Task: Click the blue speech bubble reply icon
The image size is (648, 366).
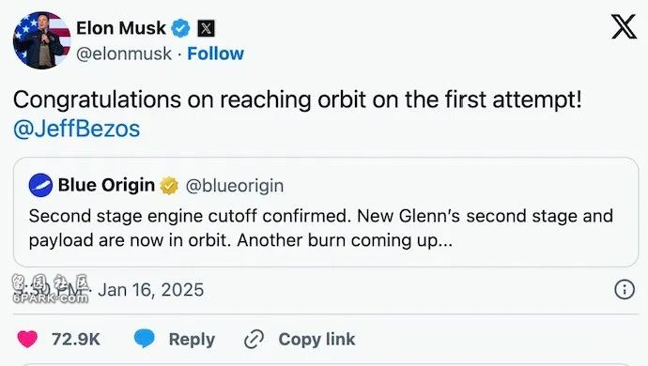Action: (x=145, y=339)
